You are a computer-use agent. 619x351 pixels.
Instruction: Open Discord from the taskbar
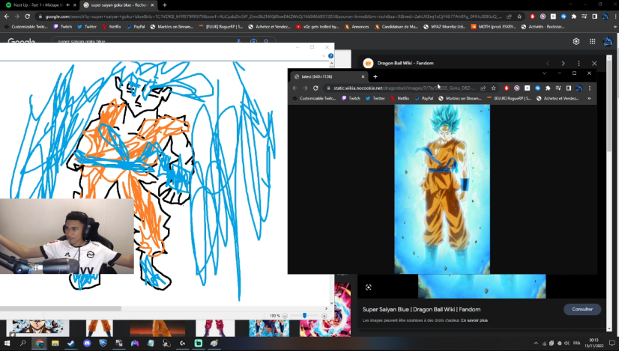87,343
